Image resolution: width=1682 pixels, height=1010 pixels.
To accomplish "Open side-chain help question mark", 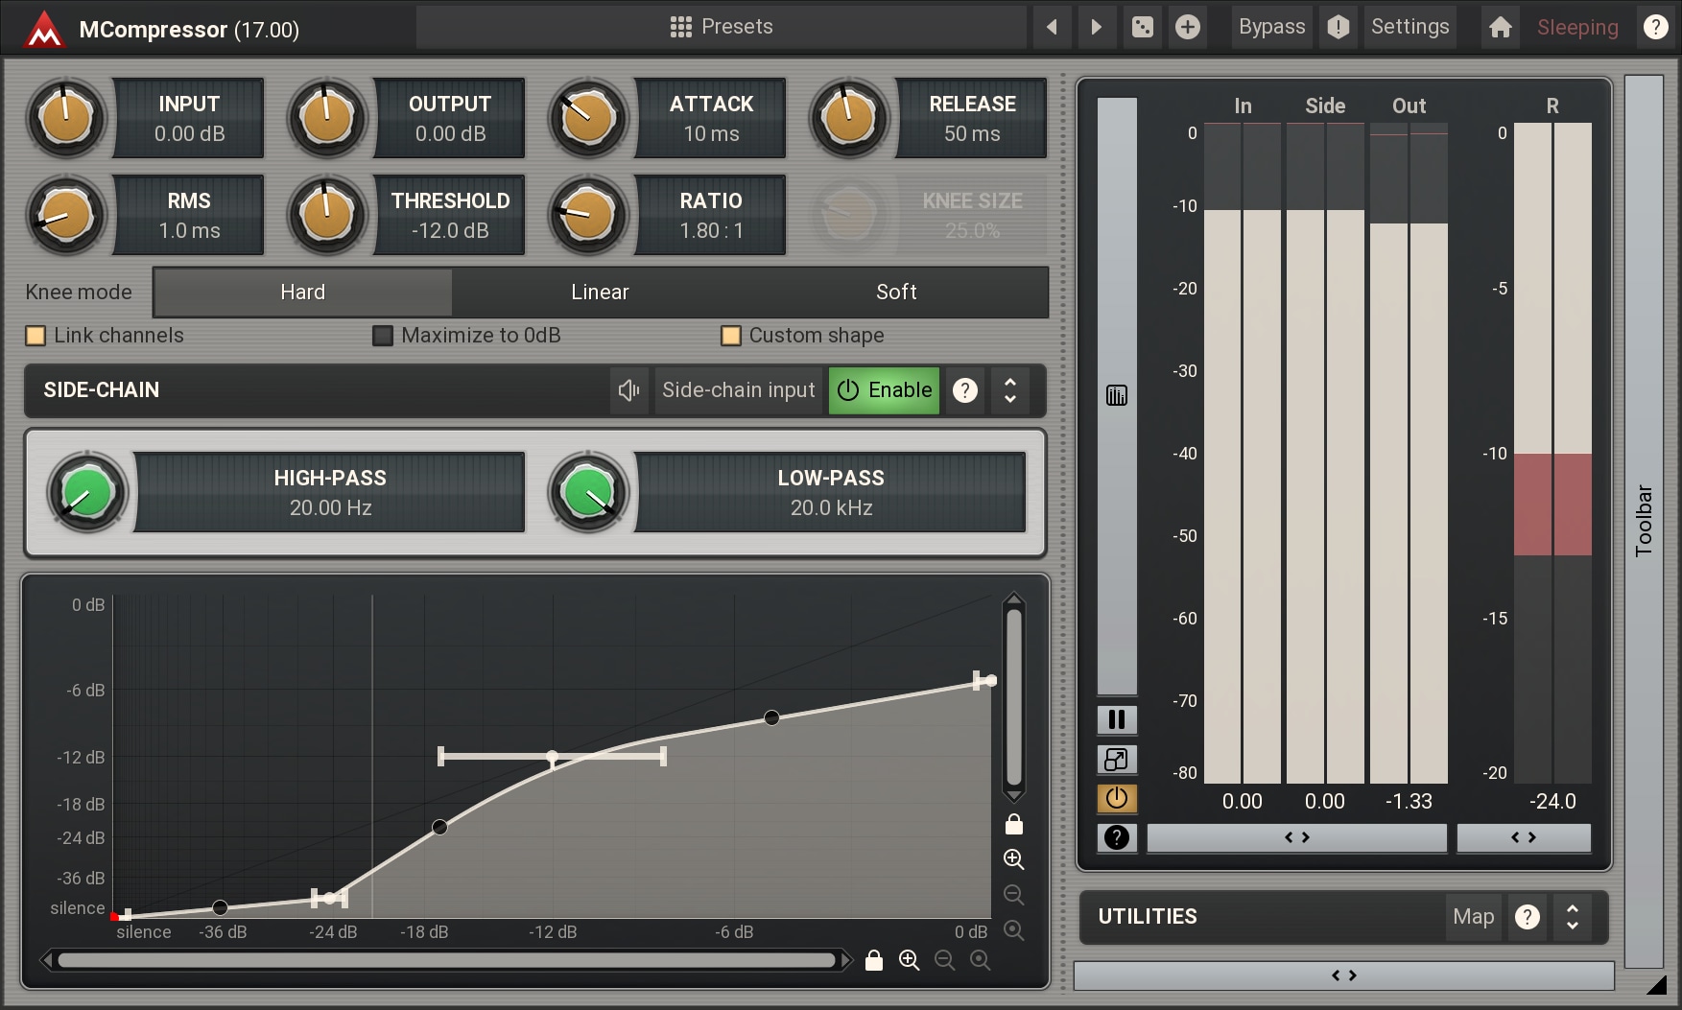I will 965,390.
